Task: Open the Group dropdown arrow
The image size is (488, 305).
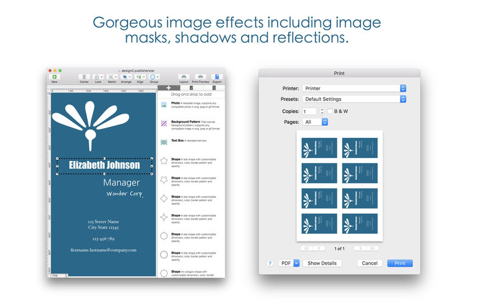Action: point(157,77)
